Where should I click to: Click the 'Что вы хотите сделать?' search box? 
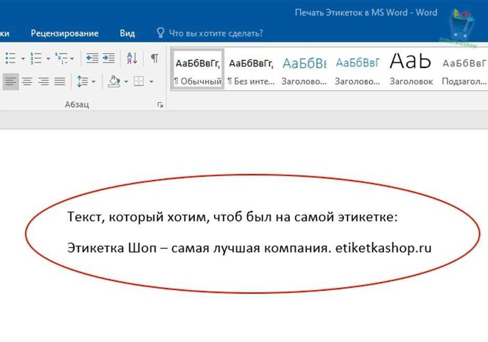pos(215,33)
